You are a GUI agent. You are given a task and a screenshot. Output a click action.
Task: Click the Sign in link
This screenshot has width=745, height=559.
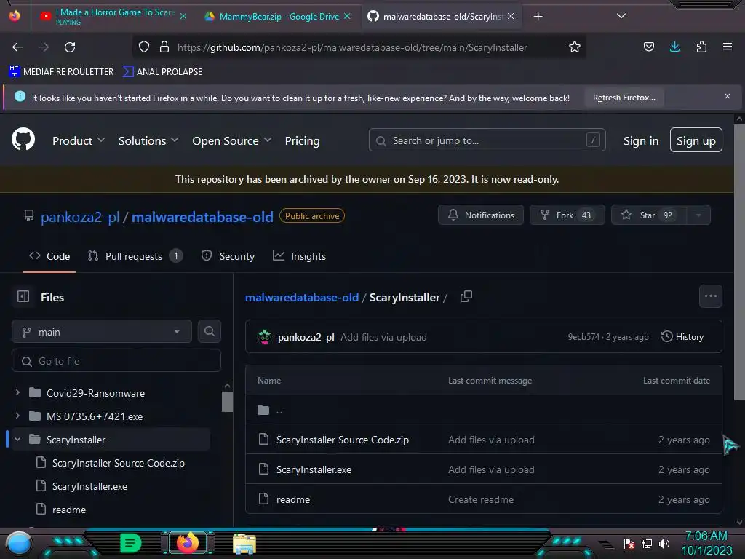[641, 140]
